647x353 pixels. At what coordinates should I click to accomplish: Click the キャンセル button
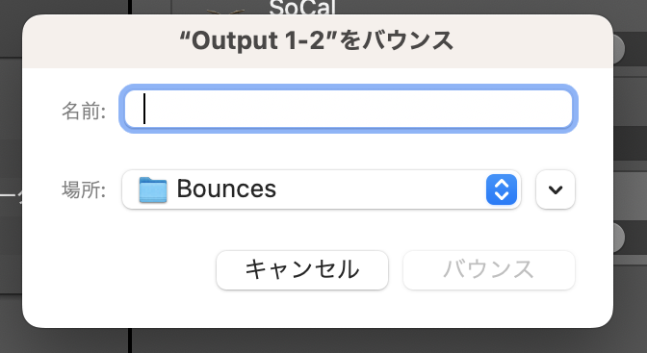(x=302, y=269)
